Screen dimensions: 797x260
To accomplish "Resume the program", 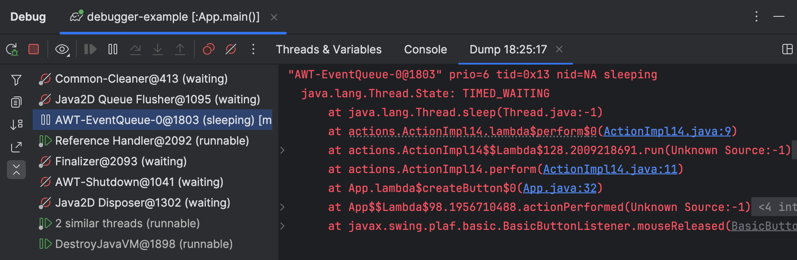I will [x=90, y=49].
